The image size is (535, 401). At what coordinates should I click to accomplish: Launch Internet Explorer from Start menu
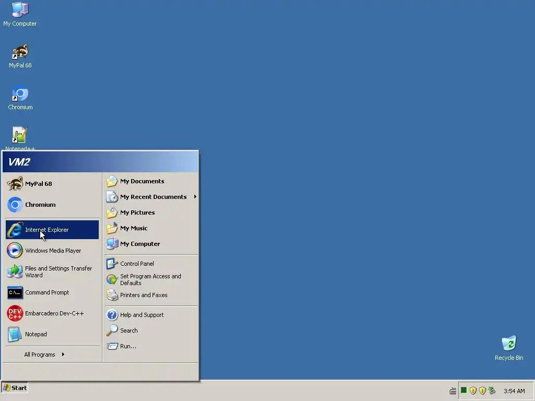pyautogui.click(x=52, y=230)
